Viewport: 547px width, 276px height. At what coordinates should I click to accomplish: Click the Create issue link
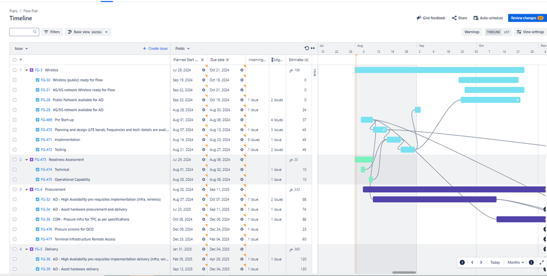(x=156, y=49)
